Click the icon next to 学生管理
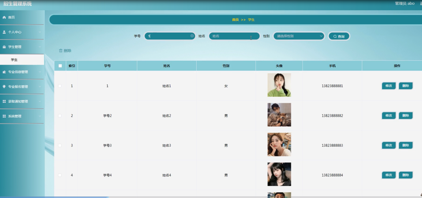 [x=4, y=47]
